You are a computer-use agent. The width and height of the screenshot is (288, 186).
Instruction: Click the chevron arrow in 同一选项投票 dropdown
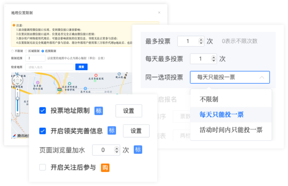[x=262, y=77]
